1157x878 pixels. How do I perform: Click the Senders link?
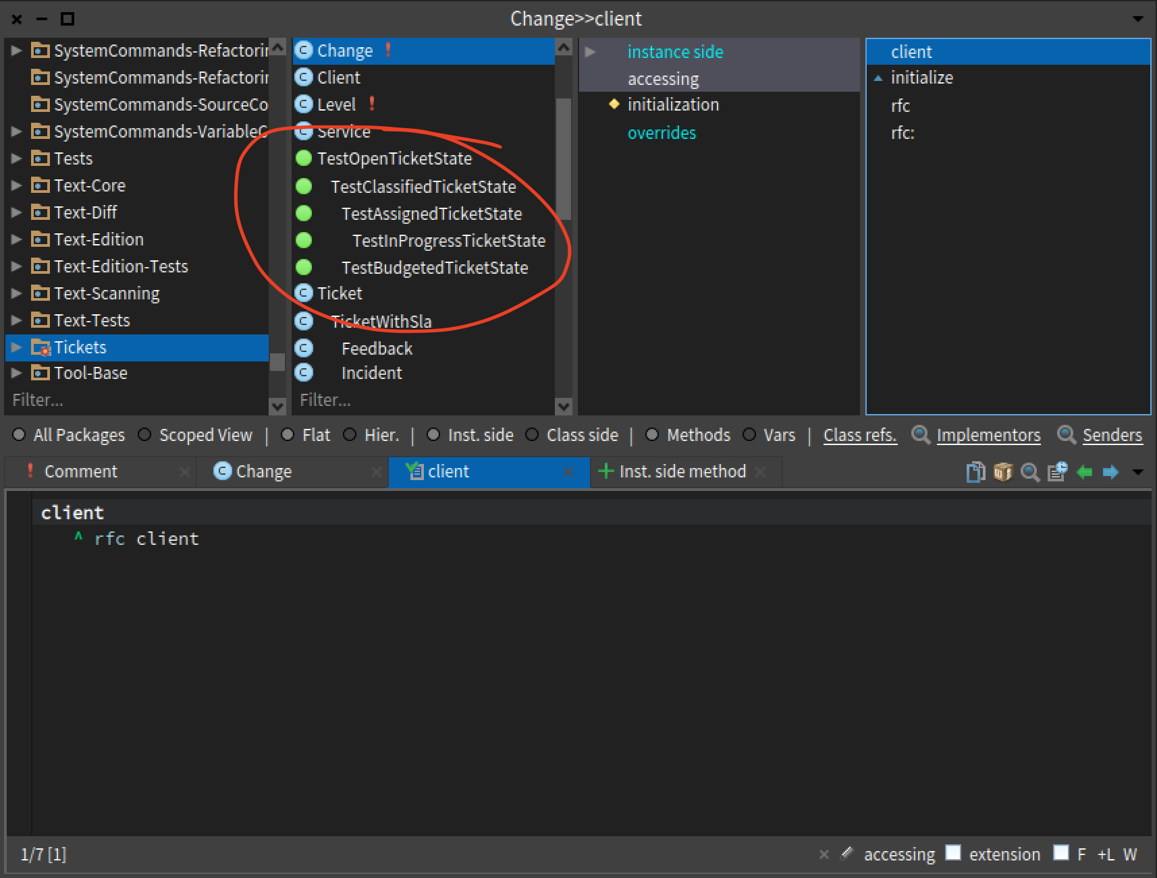pyautogui.click(x=1112, y=436)
